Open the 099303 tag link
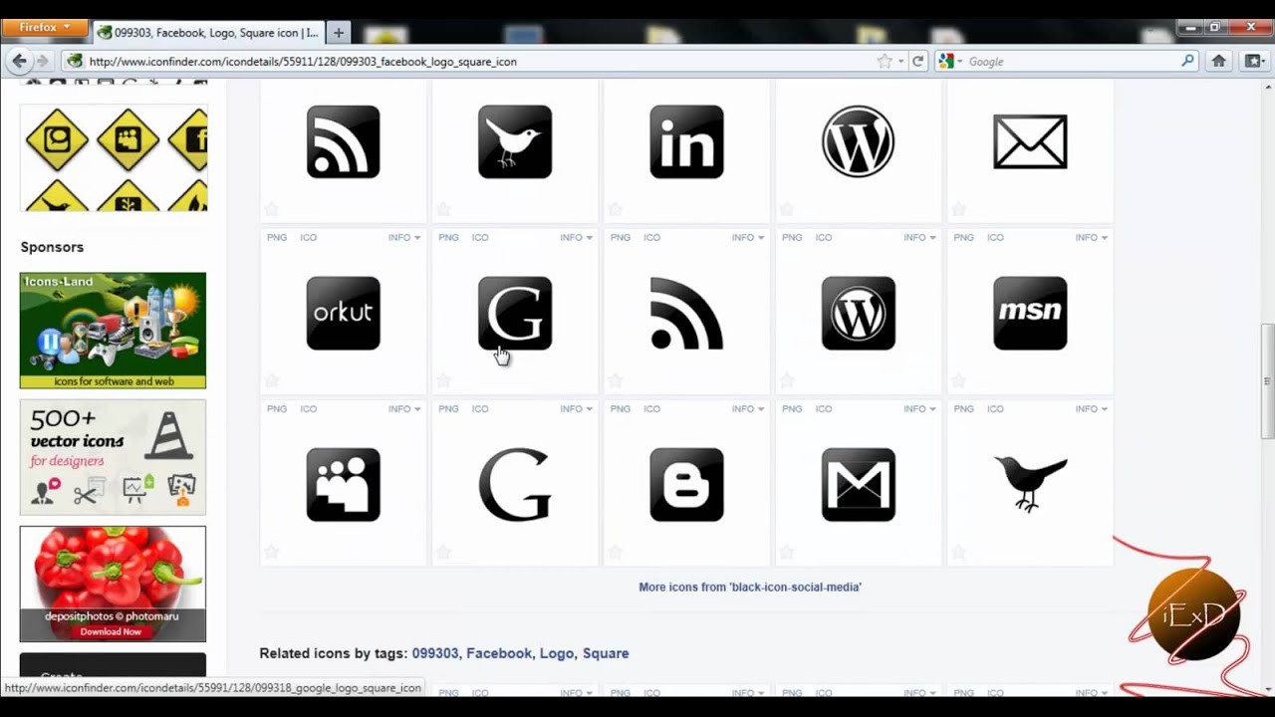 coord(435,653)
